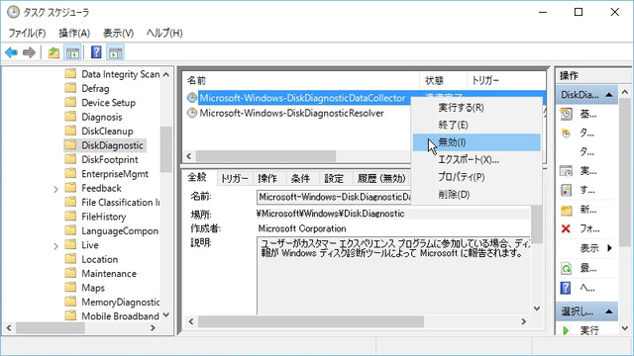
Task: Expand the Live folder node
Action: tap(55, 246)
